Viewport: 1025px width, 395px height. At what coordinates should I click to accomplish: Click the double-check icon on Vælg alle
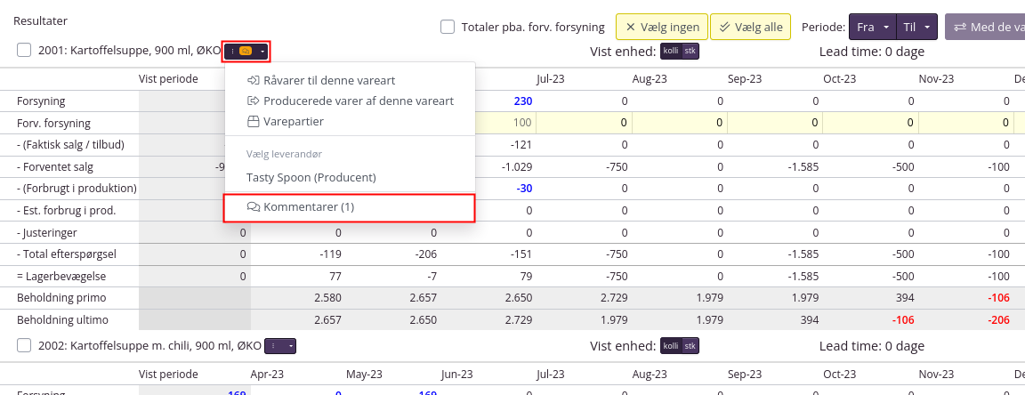tap(725, 28)
